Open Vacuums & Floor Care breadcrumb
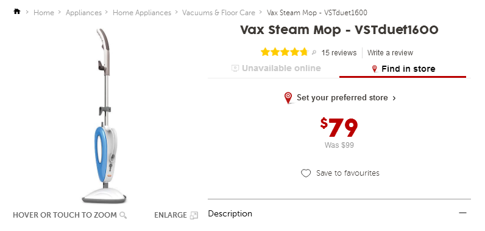 click(x=218, y=13)
